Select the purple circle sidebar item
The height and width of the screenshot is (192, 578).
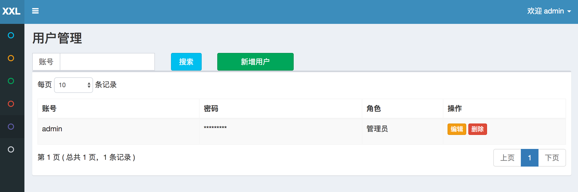pos(11,127)
